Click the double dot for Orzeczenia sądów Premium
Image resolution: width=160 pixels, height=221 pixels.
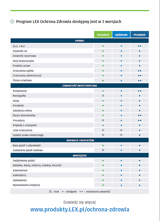pos(140,71)
